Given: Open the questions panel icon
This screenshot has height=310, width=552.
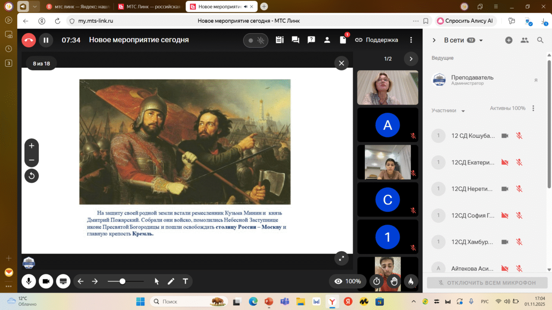Looking at the screenshot, I should (x=311, y=40).
